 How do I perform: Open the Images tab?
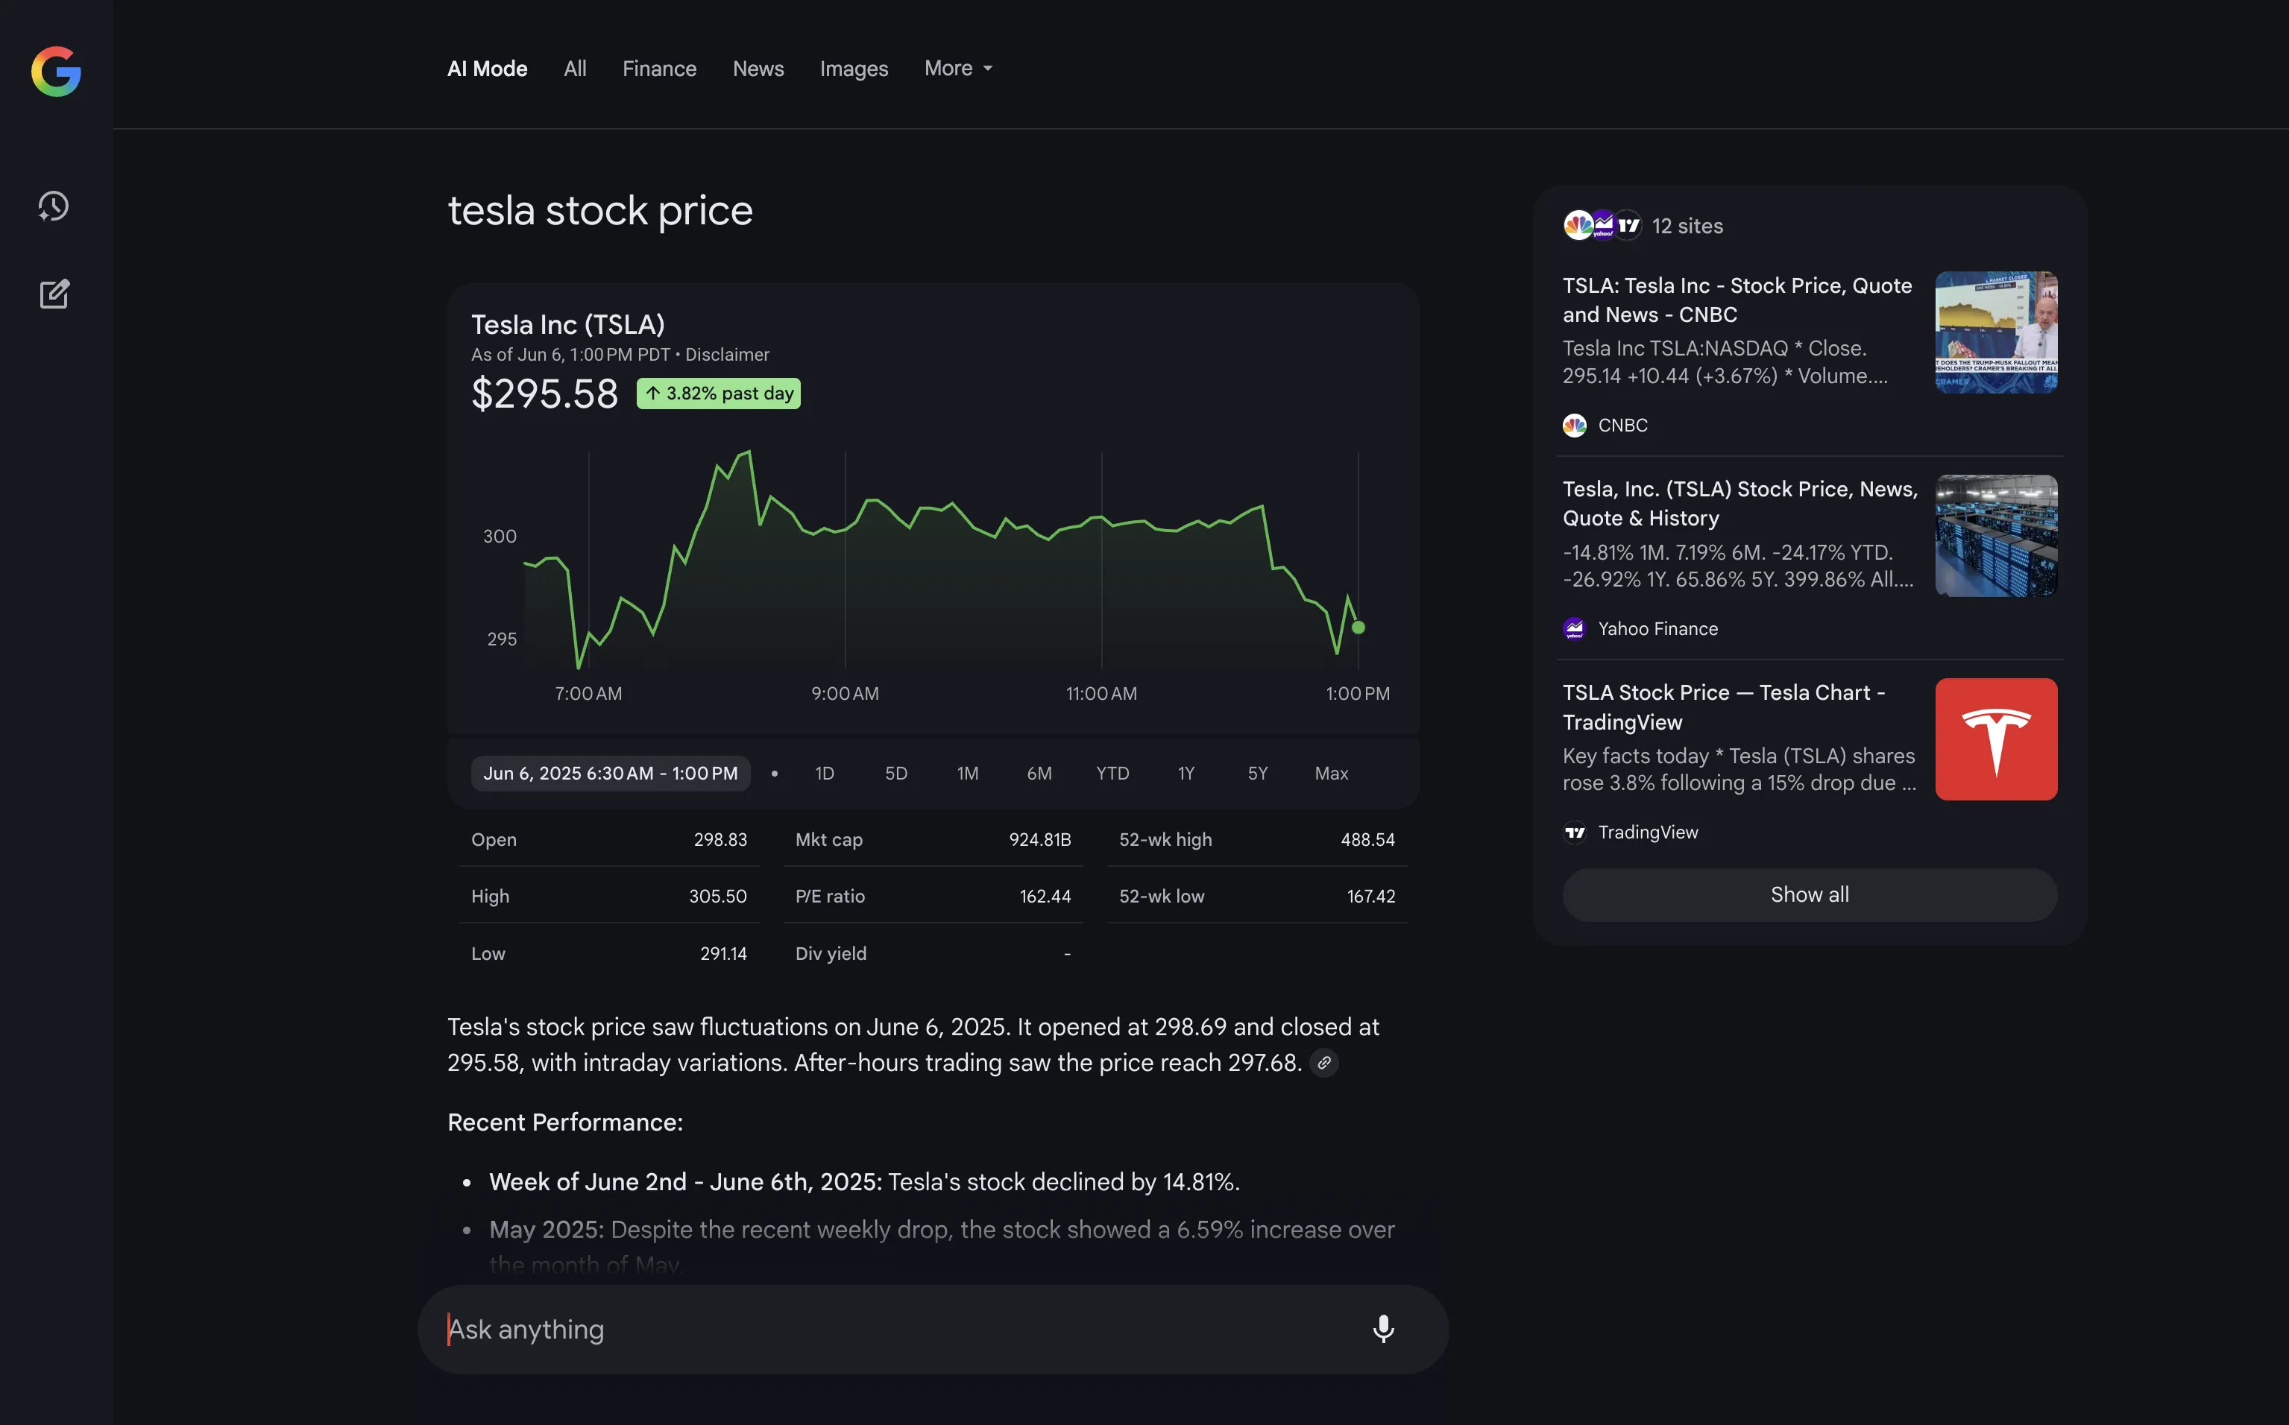coord(853,69)
